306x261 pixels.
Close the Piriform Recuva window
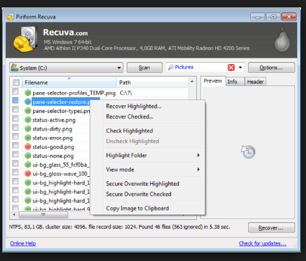tap(289, 17)
